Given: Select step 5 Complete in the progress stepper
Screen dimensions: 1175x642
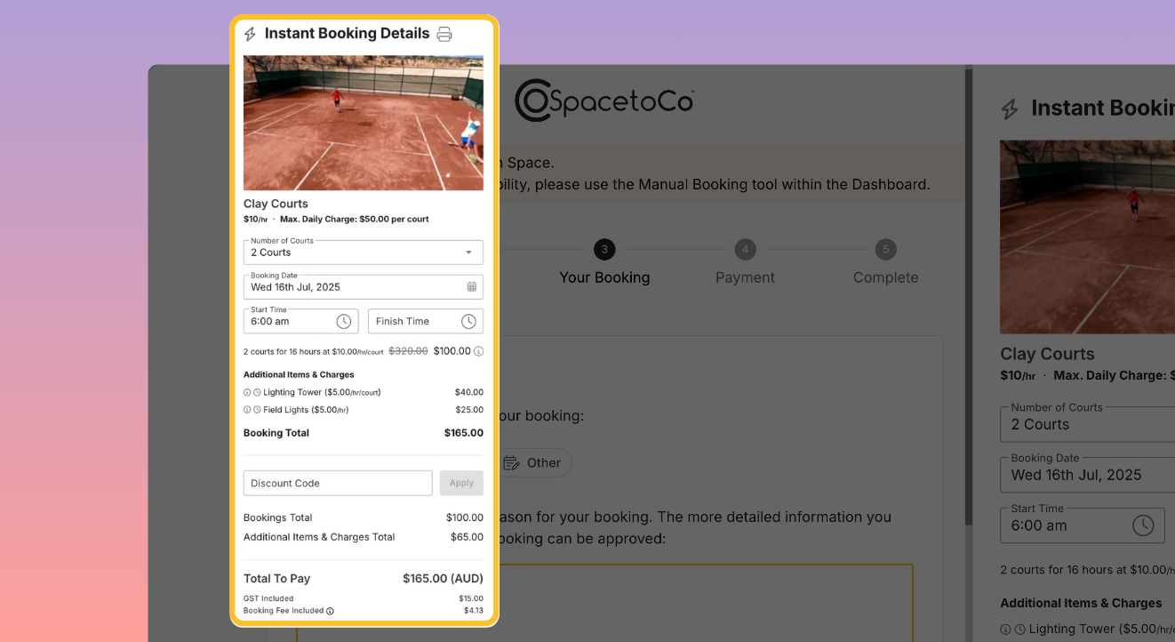Looking at the screenshot, I should (885, 263).
